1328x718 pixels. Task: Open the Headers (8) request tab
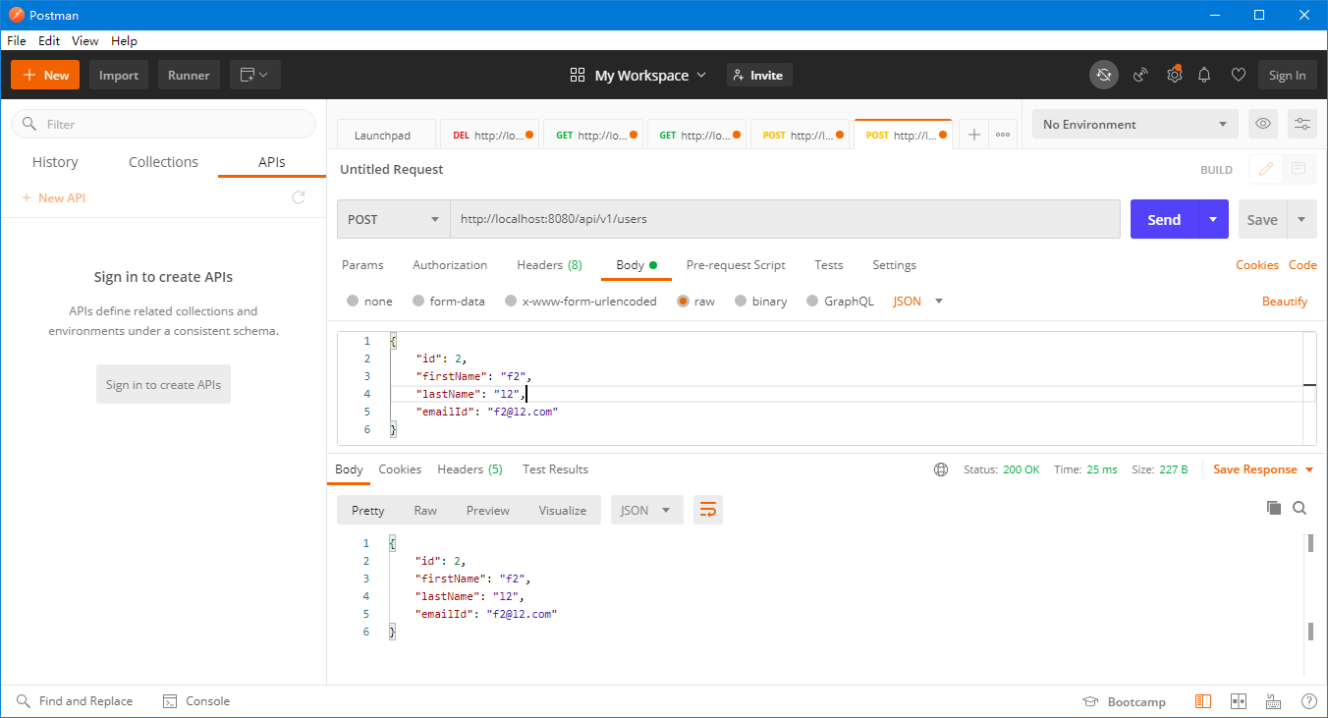point(549,265)
